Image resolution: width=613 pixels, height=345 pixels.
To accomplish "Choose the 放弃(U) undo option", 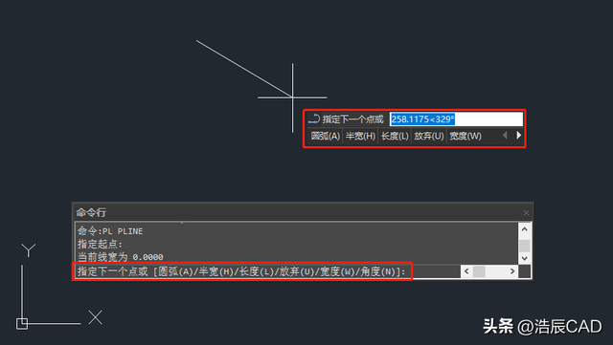I will (x=429, y=137).
